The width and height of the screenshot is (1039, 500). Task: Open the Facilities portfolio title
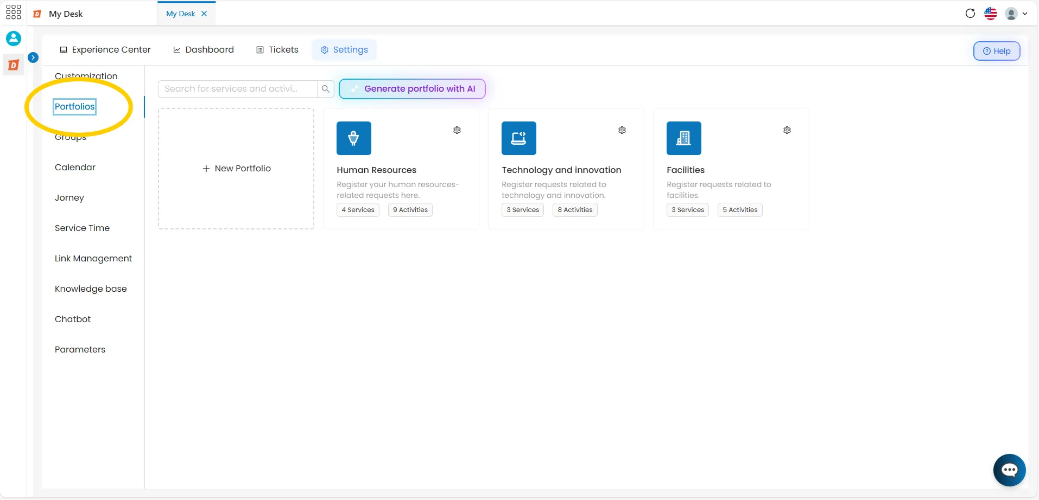[x=686, y=170]
